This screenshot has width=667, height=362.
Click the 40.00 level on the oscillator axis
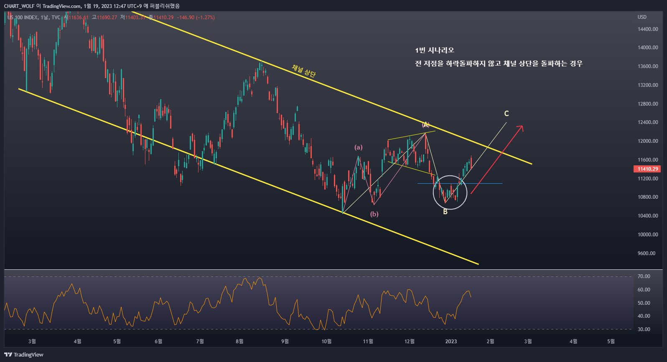[x=644, y=316]
